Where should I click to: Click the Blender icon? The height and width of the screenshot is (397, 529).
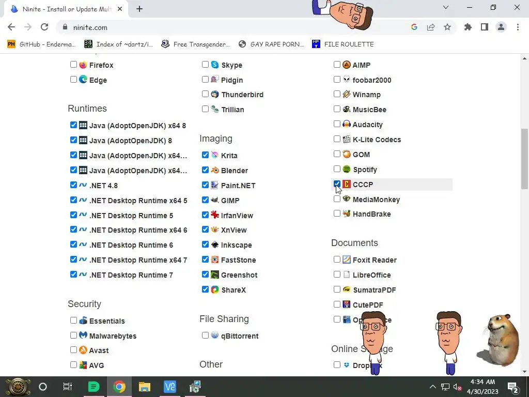click(215, 170)
